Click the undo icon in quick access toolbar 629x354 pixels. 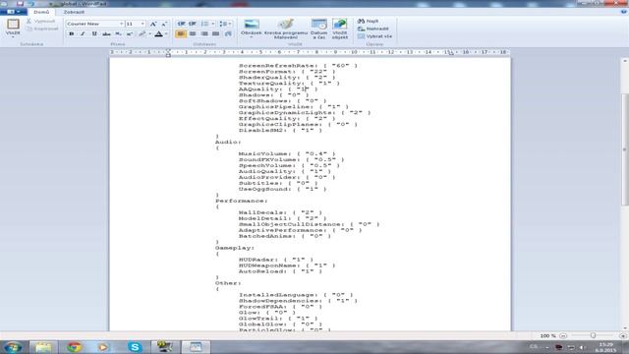pyautogui.click(x=31, y=4)
